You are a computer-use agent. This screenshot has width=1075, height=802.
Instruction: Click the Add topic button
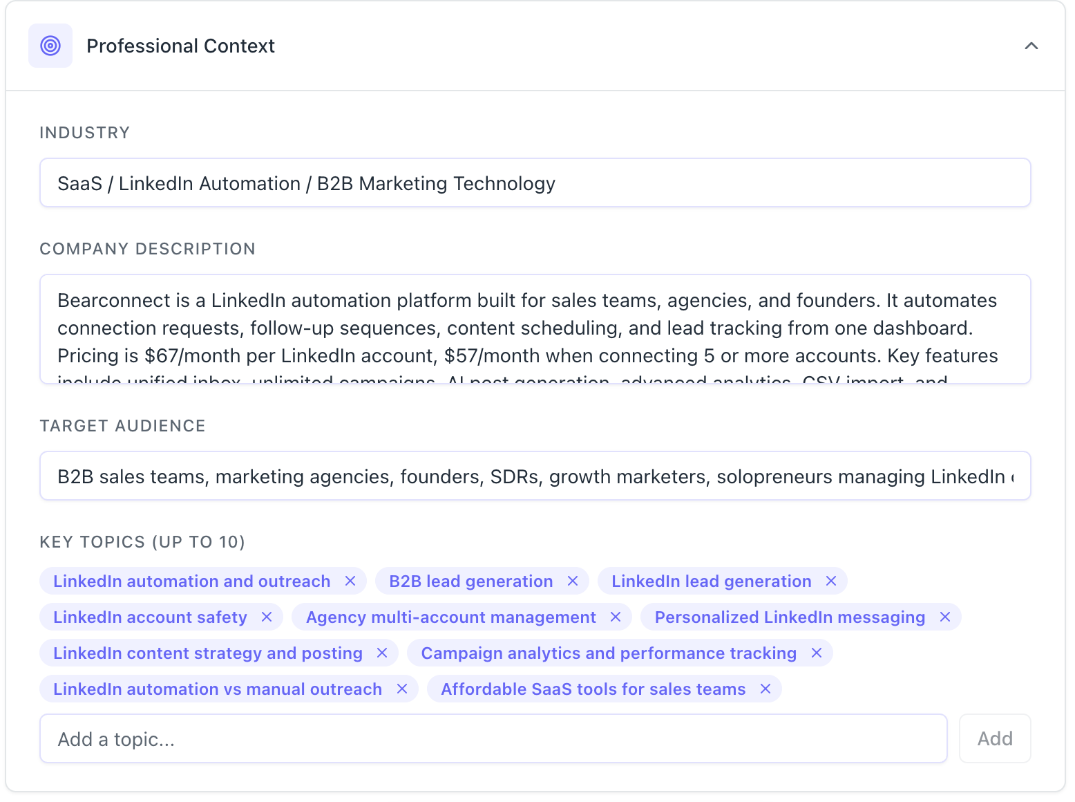994,738
